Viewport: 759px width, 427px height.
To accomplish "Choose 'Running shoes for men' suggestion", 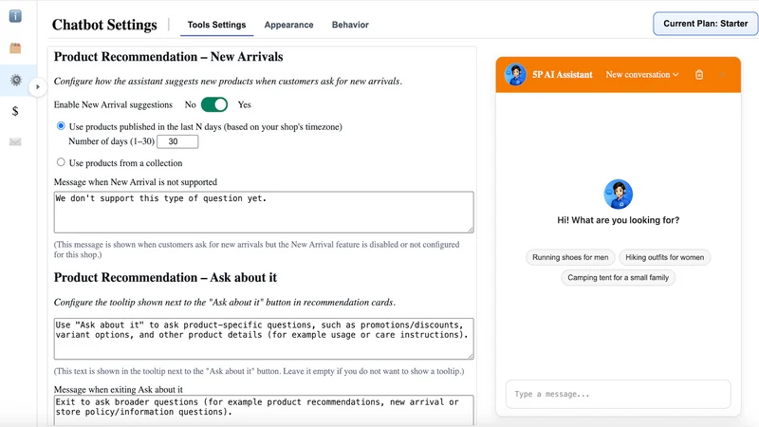I will (570, 257).
